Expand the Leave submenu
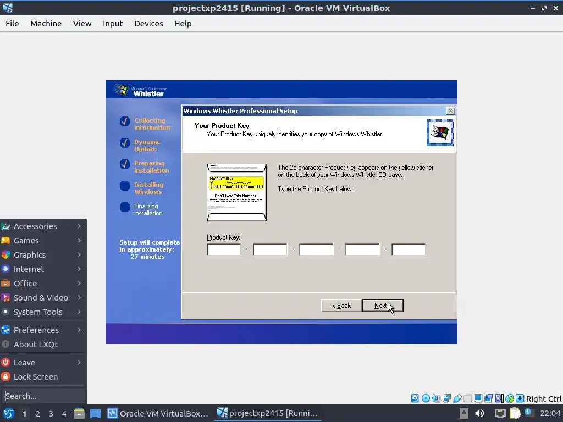 click(43, 363)
